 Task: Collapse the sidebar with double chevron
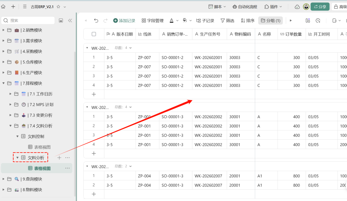click(x=70, y=21)
